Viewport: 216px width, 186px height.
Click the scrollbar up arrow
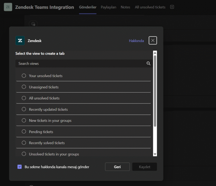point(155,53)
